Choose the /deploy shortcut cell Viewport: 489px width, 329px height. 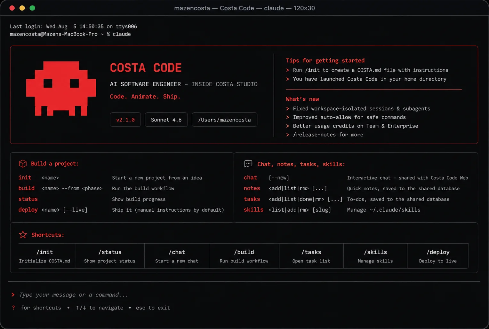[x=438, y=256]
